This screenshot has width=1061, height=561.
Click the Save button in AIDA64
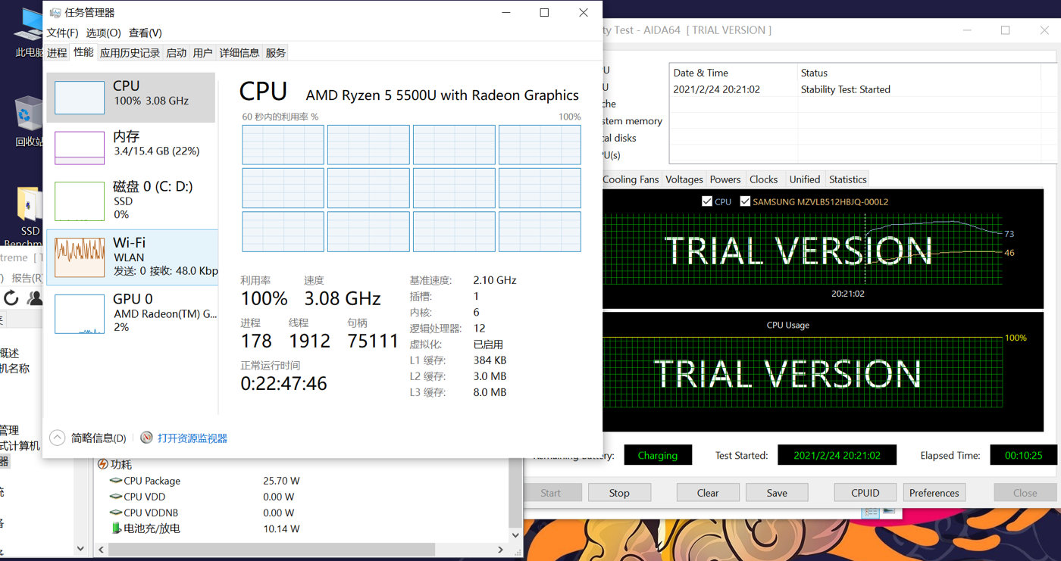pyautogui.click(x=777, y=492)
